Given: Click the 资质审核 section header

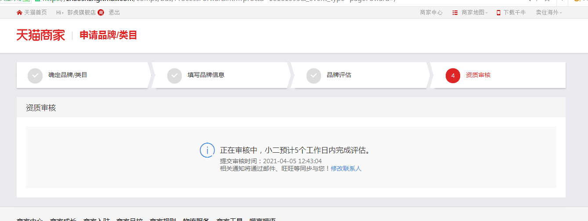Looking at the screenshot, I should (41, 108).
